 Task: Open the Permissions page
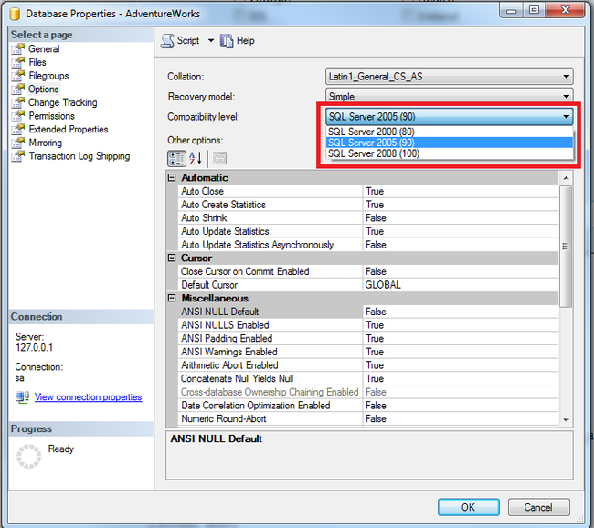point(51,116)
